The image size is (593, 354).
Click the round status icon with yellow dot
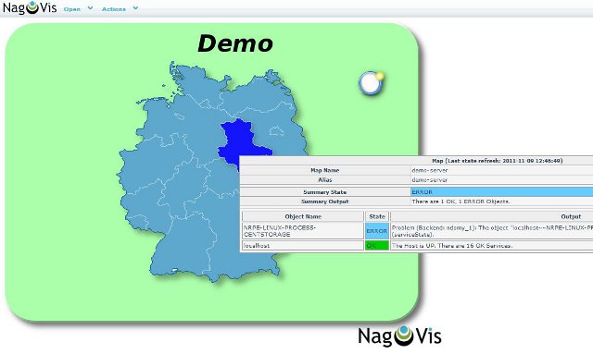[x=371, y=82]
